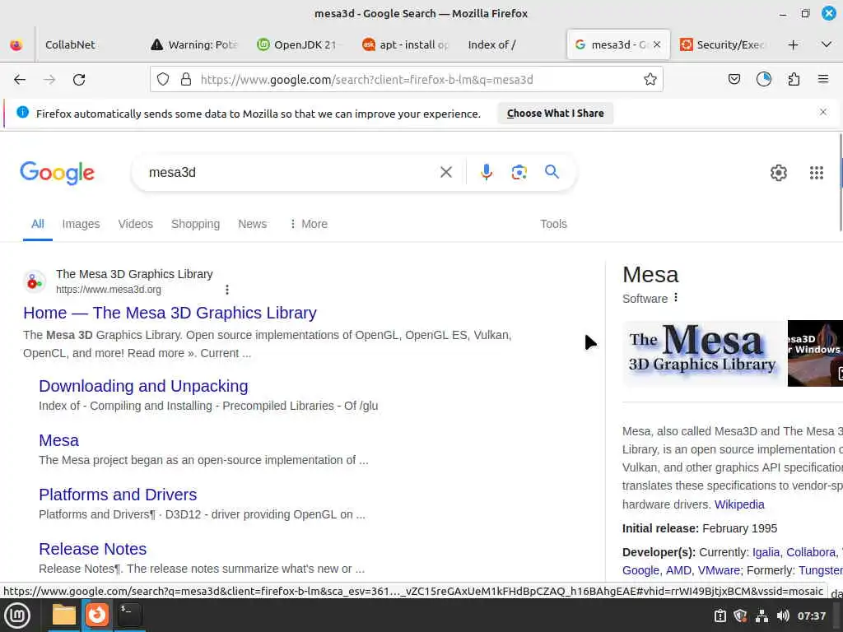Submit search with the magnifying glass icon

552,172
